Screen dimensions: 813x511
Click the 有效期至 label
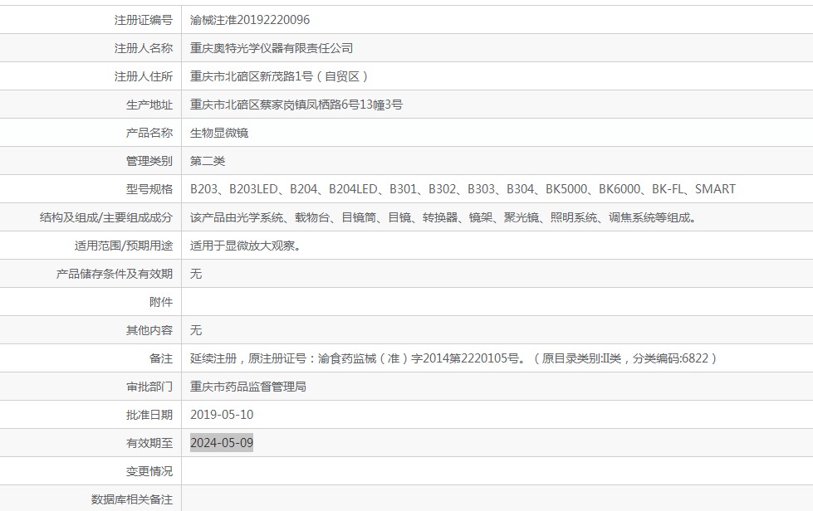(149, 443)
